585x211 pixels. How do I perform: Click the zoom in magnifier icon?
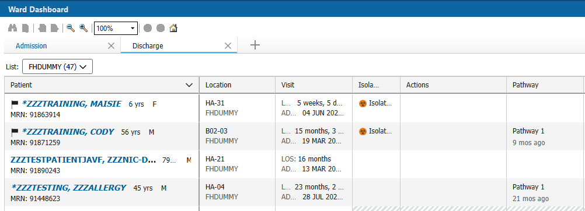click(x=83, y=28)
